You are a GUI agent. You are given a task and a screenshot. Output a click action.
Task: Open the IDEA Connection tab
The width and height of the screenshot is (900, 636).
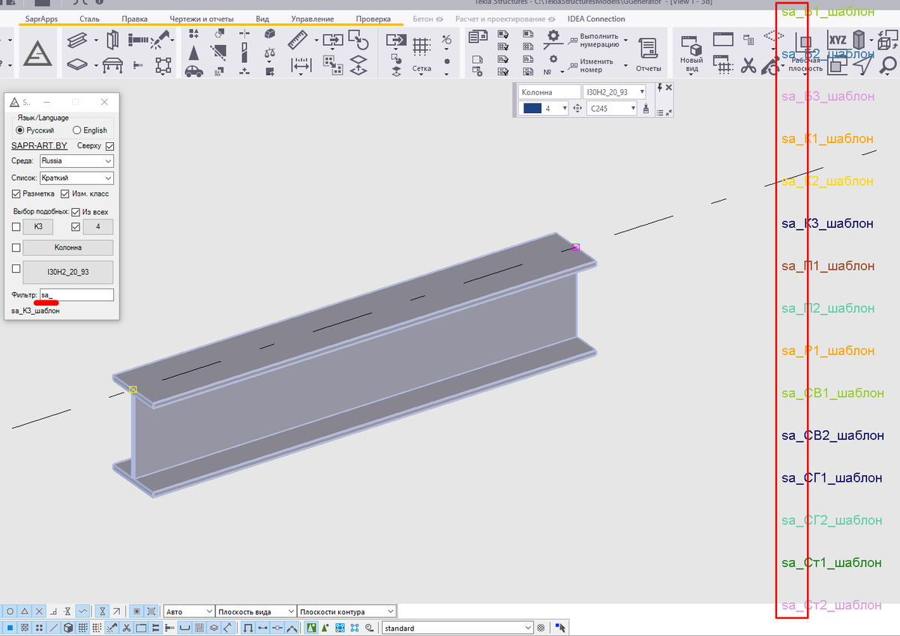point(596,19)
